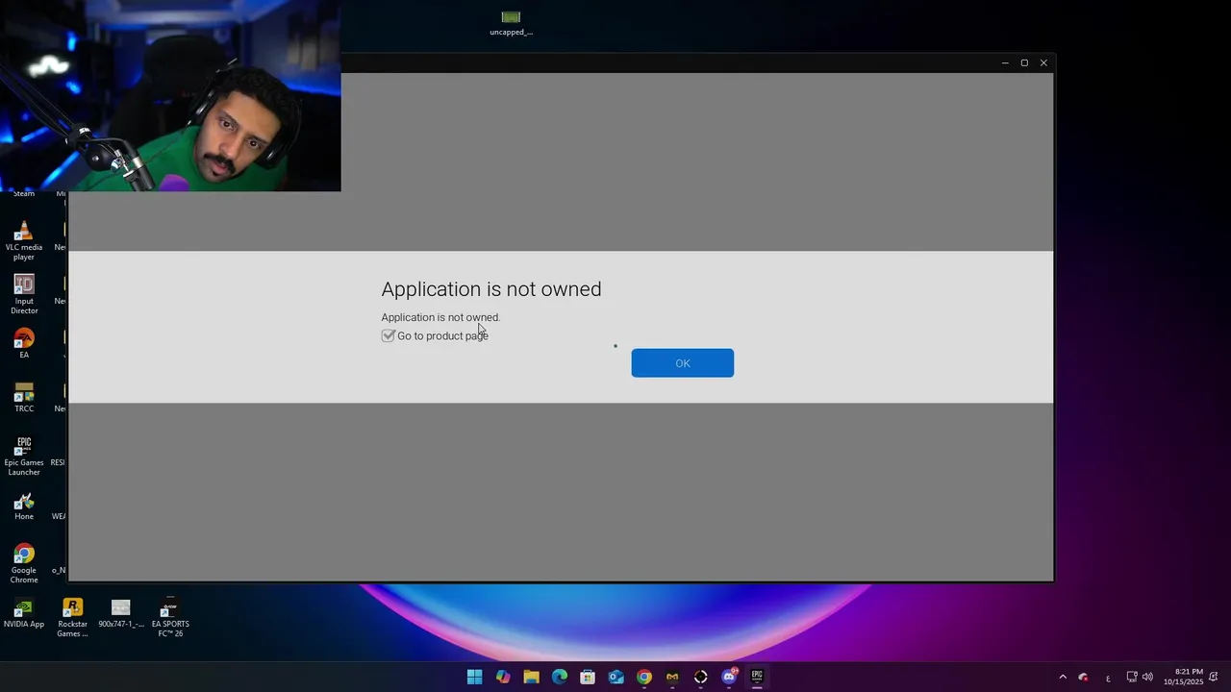Open Google Chrome desktop shortcut
1231x692 pixels.
click(x=24, y=564)
